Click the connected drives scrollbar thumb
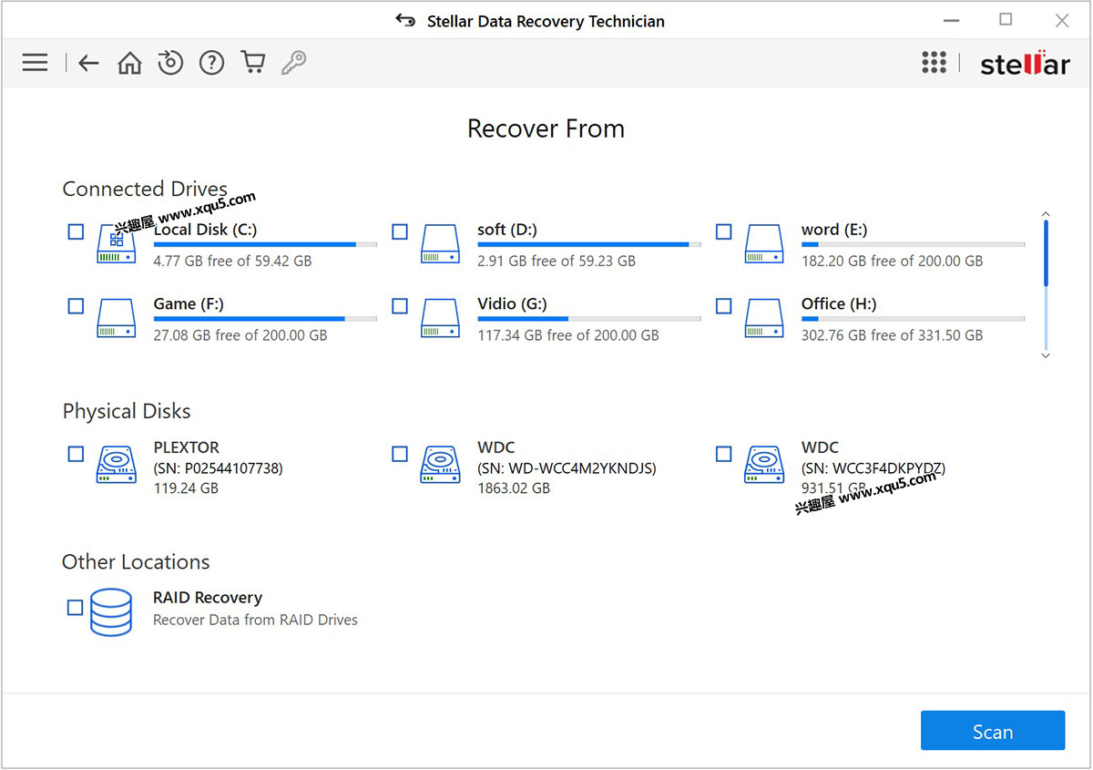 [x=1046, y=254]
